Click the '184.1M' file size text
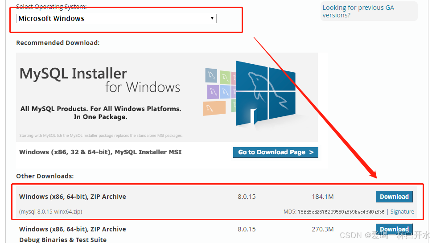Image resolution: width=432 pixels, height=243 pixels. click(x=323, y=197)
